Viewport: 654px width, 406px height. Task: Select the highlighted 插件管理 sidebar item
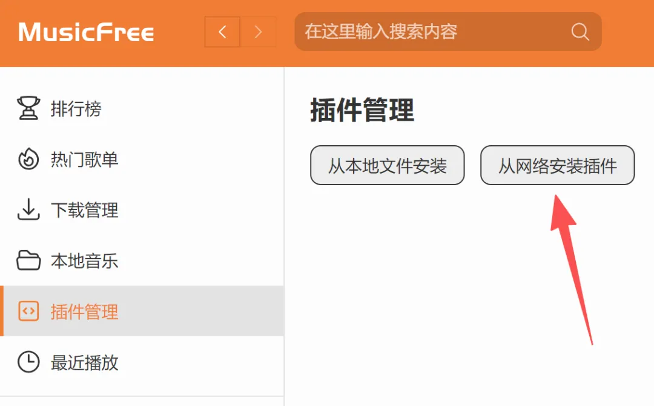point(84,312)
